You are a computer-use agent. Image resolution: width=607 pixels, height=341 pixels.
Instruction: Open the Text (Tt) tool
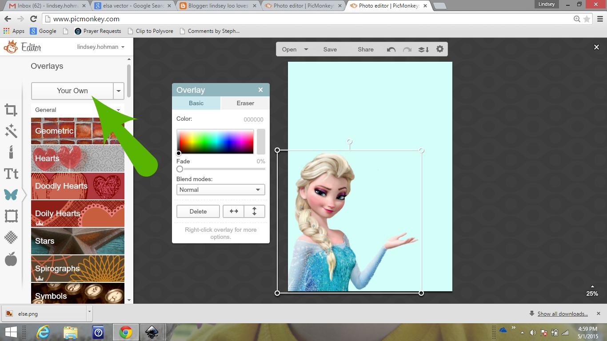[x=11, y=174]
